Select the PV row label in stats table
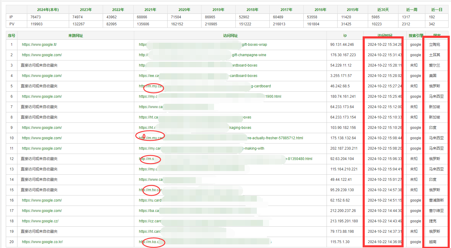This screenshot has height=248, width=451. [x=12, y=24]
